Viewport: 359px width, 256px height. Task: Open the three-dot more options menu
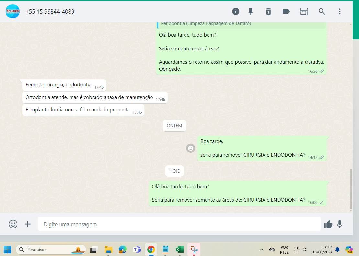(340, 11)
